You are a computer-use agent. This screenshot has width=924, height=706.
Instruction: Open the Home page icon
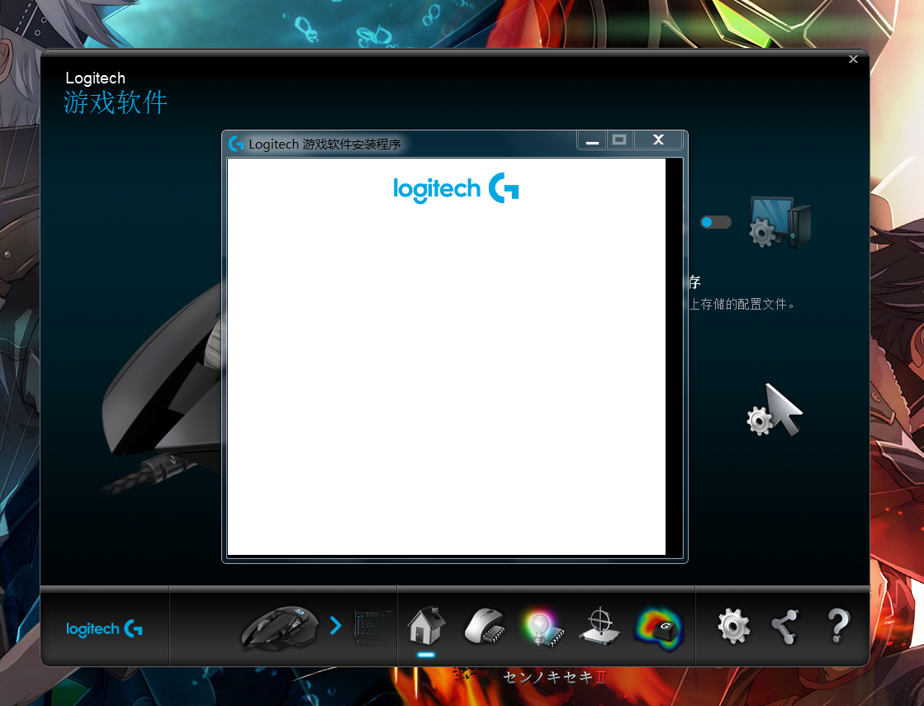click(x=425, y=626)
